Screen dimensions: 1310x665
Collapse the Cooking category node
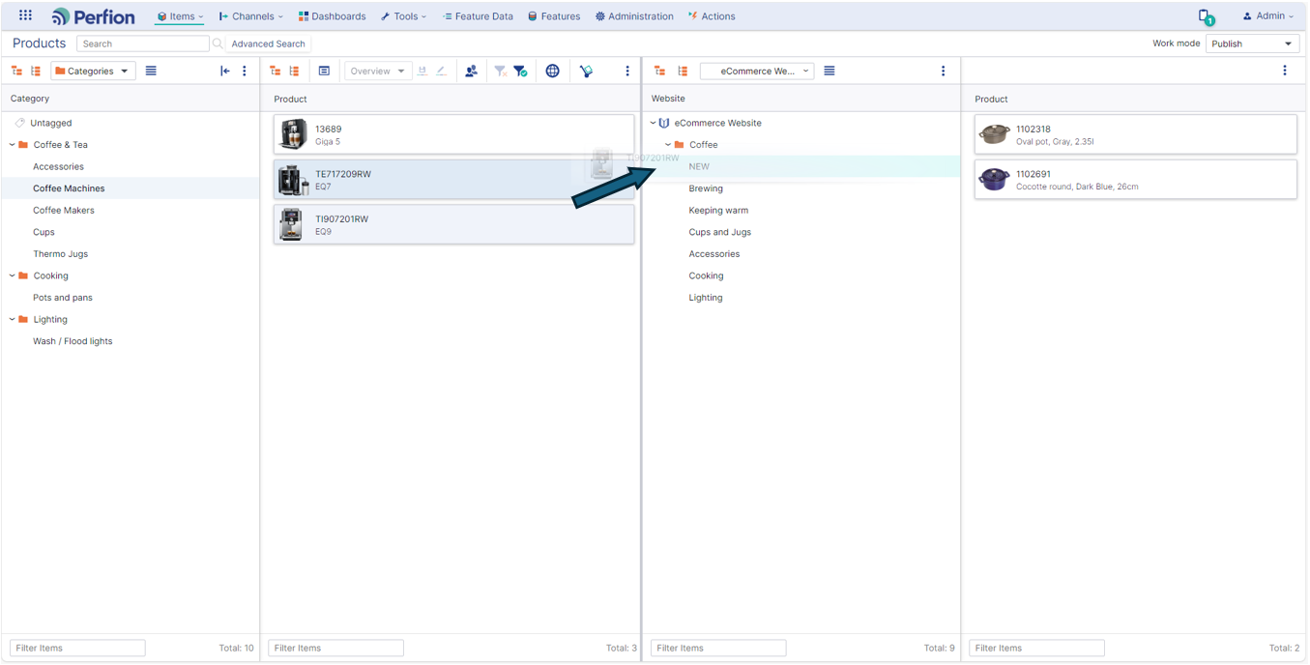(13, 275)
